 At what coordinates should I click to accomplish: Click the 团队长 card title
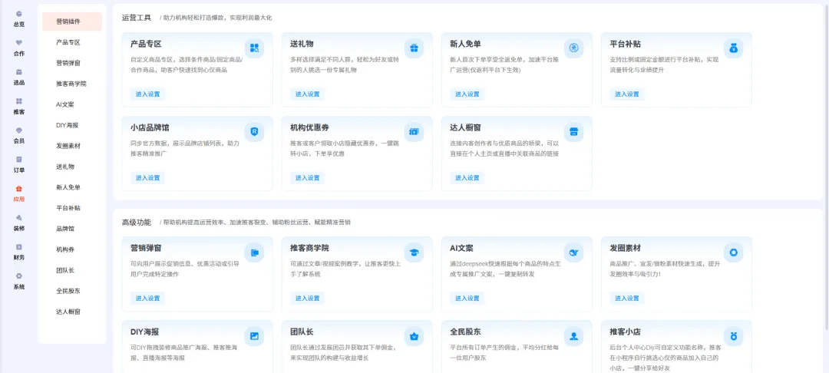(302, 332)
